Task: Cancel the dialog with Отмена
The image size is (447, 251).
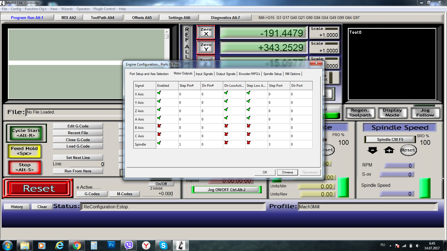Action: (287, 172)
